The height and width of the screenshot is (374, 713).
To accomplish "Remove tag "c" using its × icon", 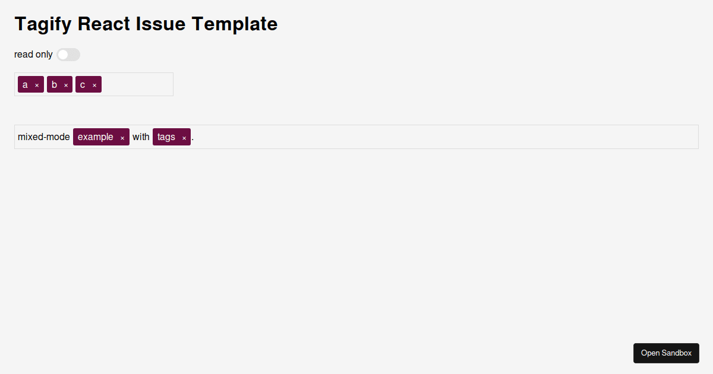I will click(95, 84).
